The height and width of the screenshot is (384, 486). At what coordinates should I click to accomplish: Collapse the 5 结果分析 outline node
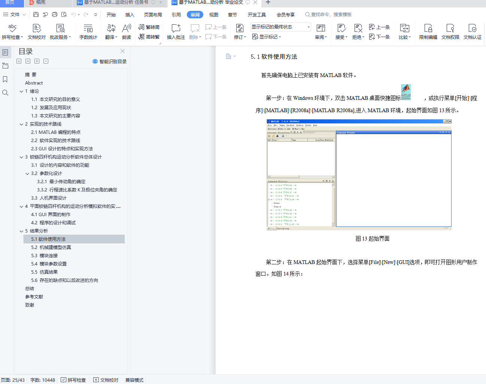[21, 231]
